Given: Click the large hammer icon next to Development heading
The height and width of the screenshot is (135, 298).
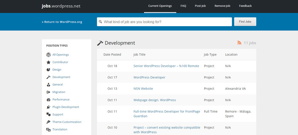Looking at the screenshot, I should [100, 43].
